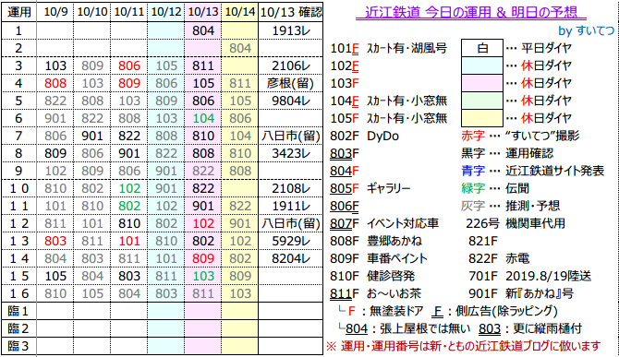This screenshot has height=357, width=619.
Task: Click the 809F 車番ペイント legend entry
Action: (379, 258)
